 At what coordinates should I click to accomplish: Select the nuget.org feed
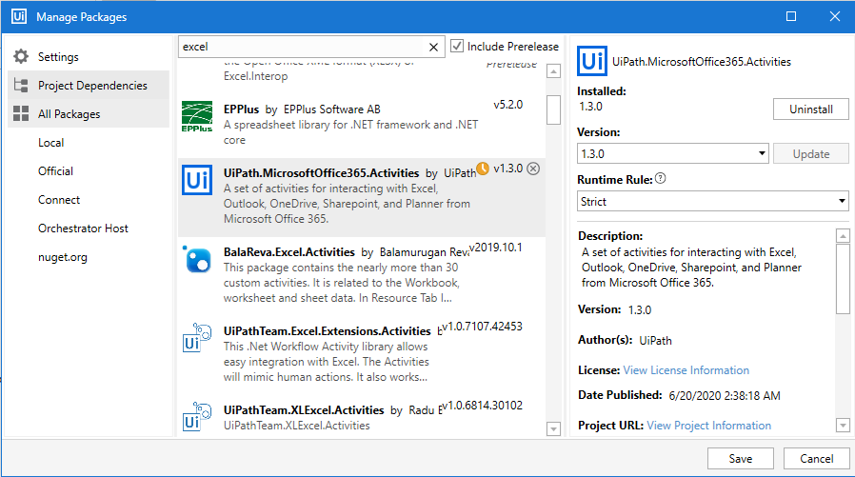[x=62, y=257]
